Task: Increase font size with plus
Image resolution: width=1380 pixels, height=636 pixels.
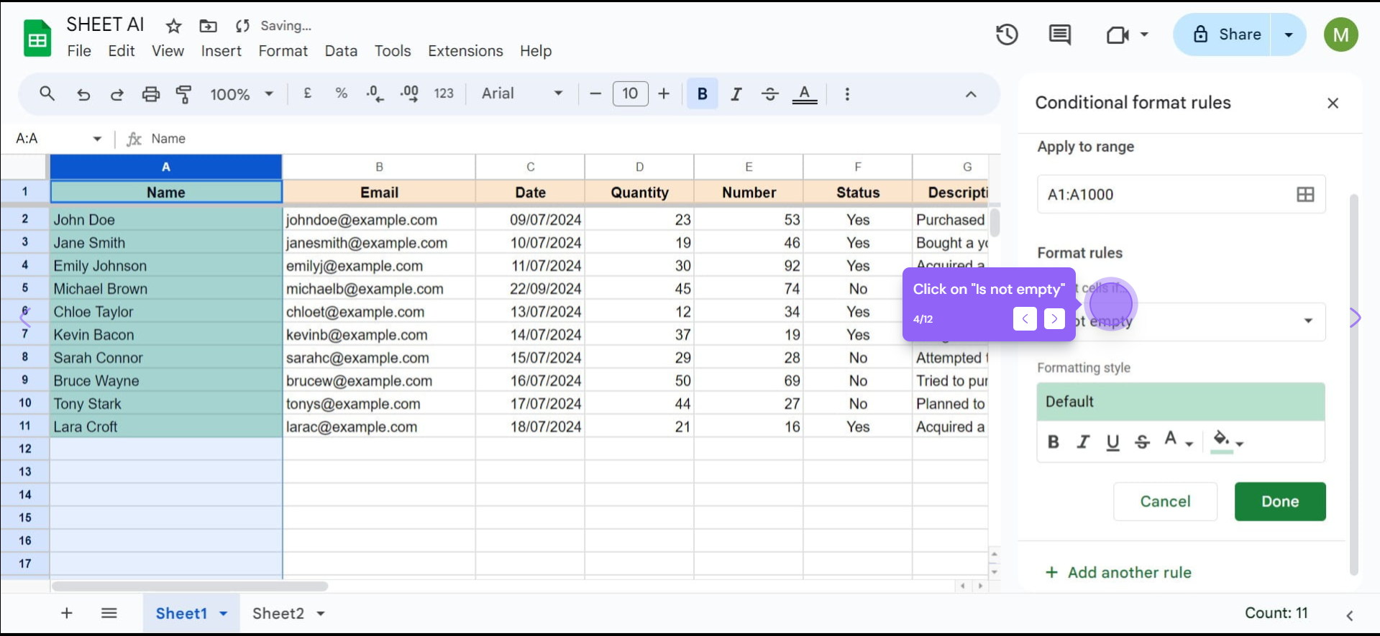Action: 664,93
